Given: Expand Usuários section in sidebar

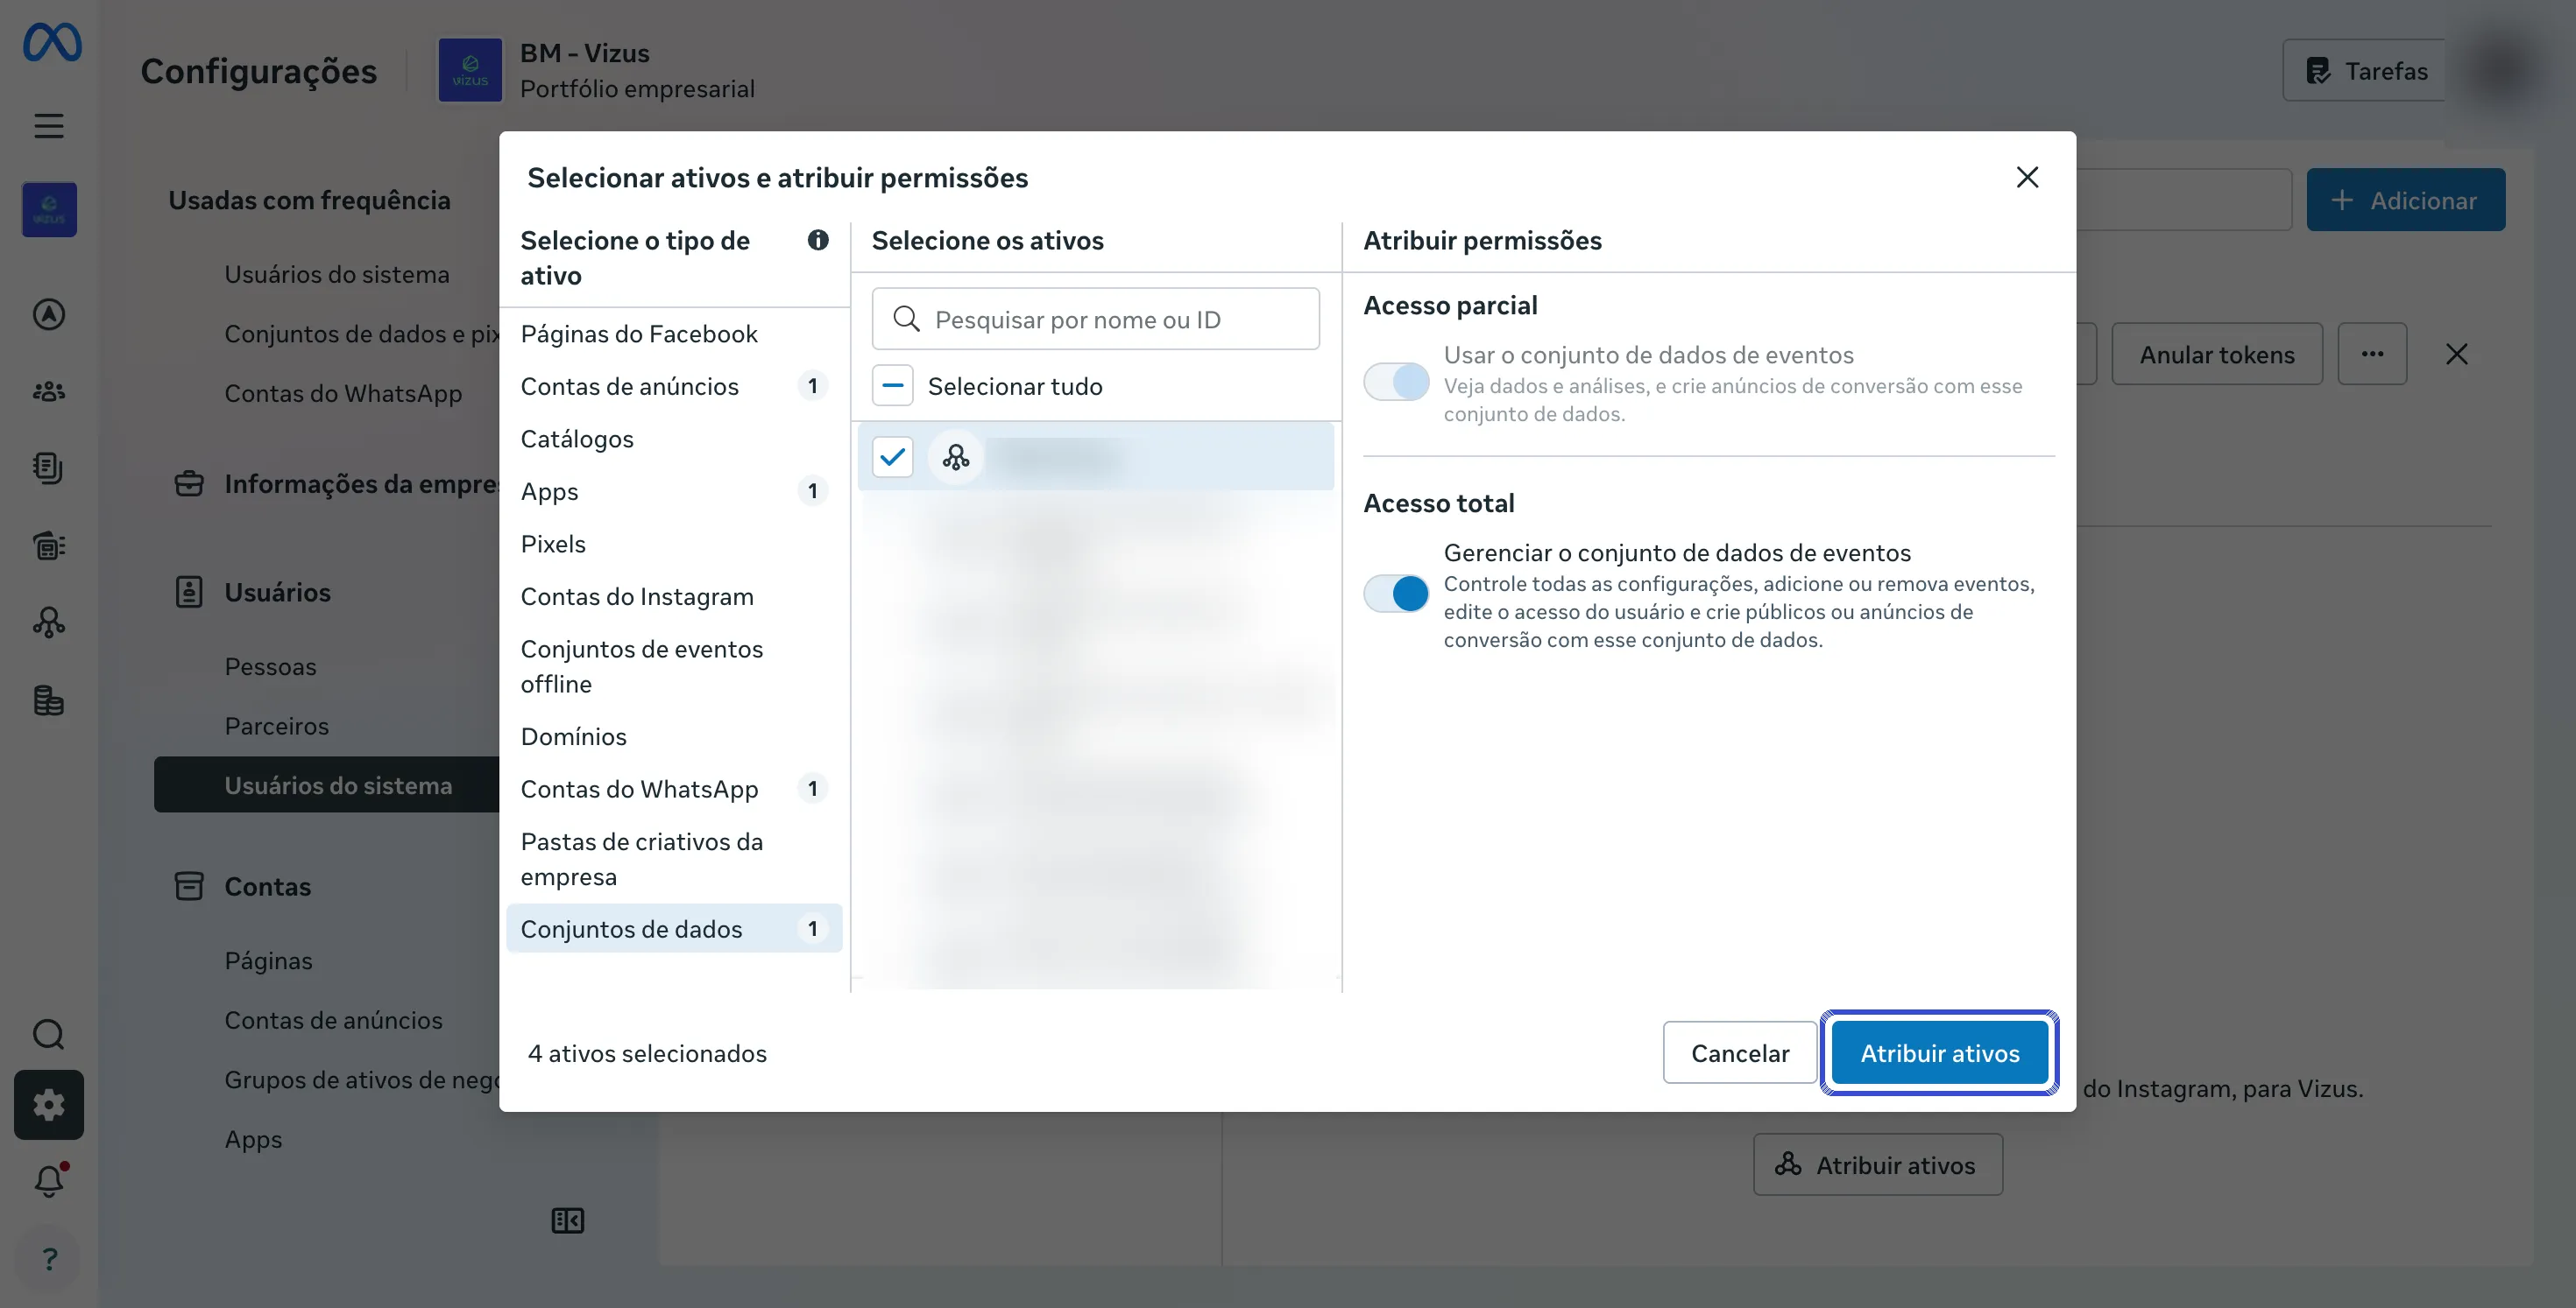Looking at the screenshot, I should (x=277, y=593).
